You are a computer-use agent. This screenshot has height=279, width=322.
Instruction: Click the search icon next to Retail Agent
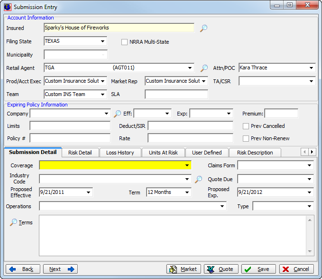click(x=204, y=68)
